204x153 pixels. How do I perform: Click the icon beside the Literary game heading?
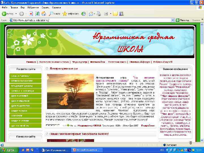click(x=47, y=69)
